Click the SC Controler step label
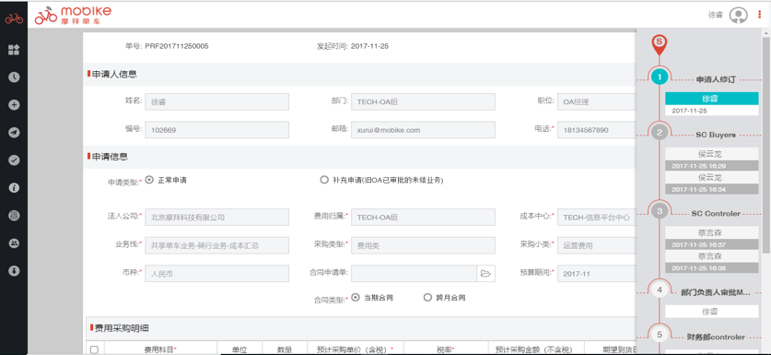Screen dimensions: 771x355 coord(716,213)
